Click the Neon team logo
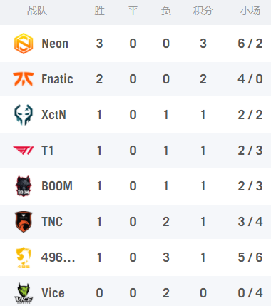 point(24,44)
